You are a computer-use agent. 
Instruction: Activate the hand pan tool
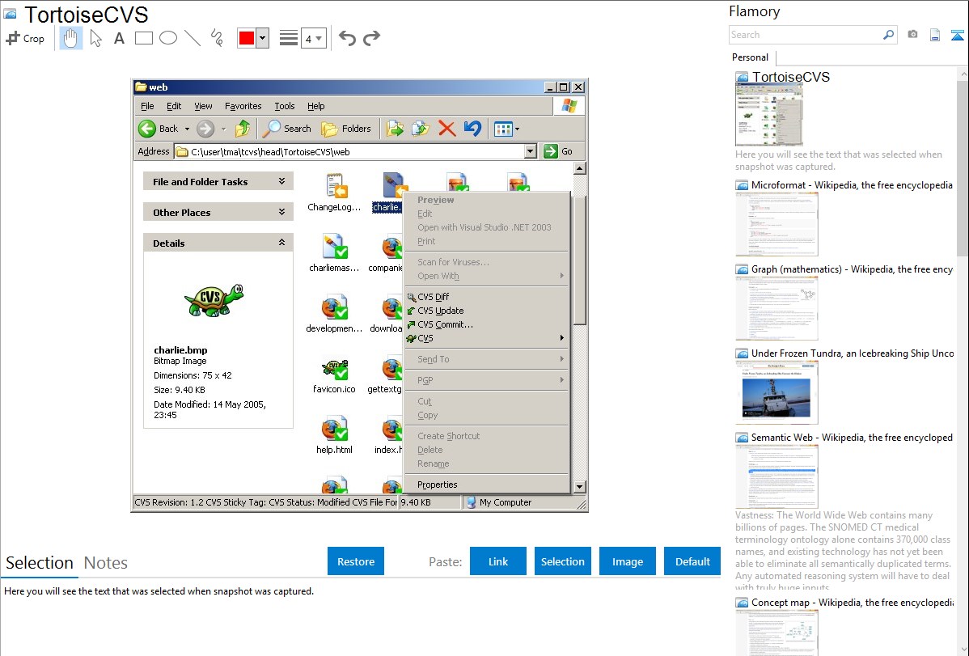click(x=71, y=38)
